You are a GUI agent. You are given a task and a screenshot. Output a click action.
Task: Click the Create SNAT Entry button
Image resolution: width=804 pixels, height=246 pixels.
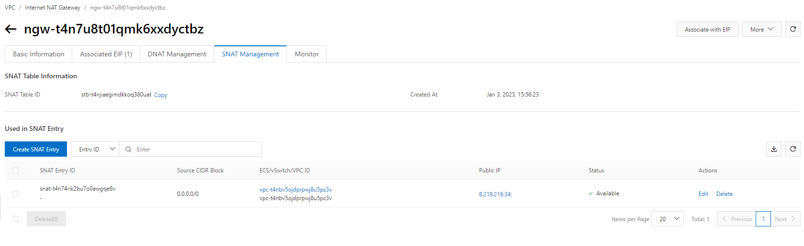(x=36, y=149)
